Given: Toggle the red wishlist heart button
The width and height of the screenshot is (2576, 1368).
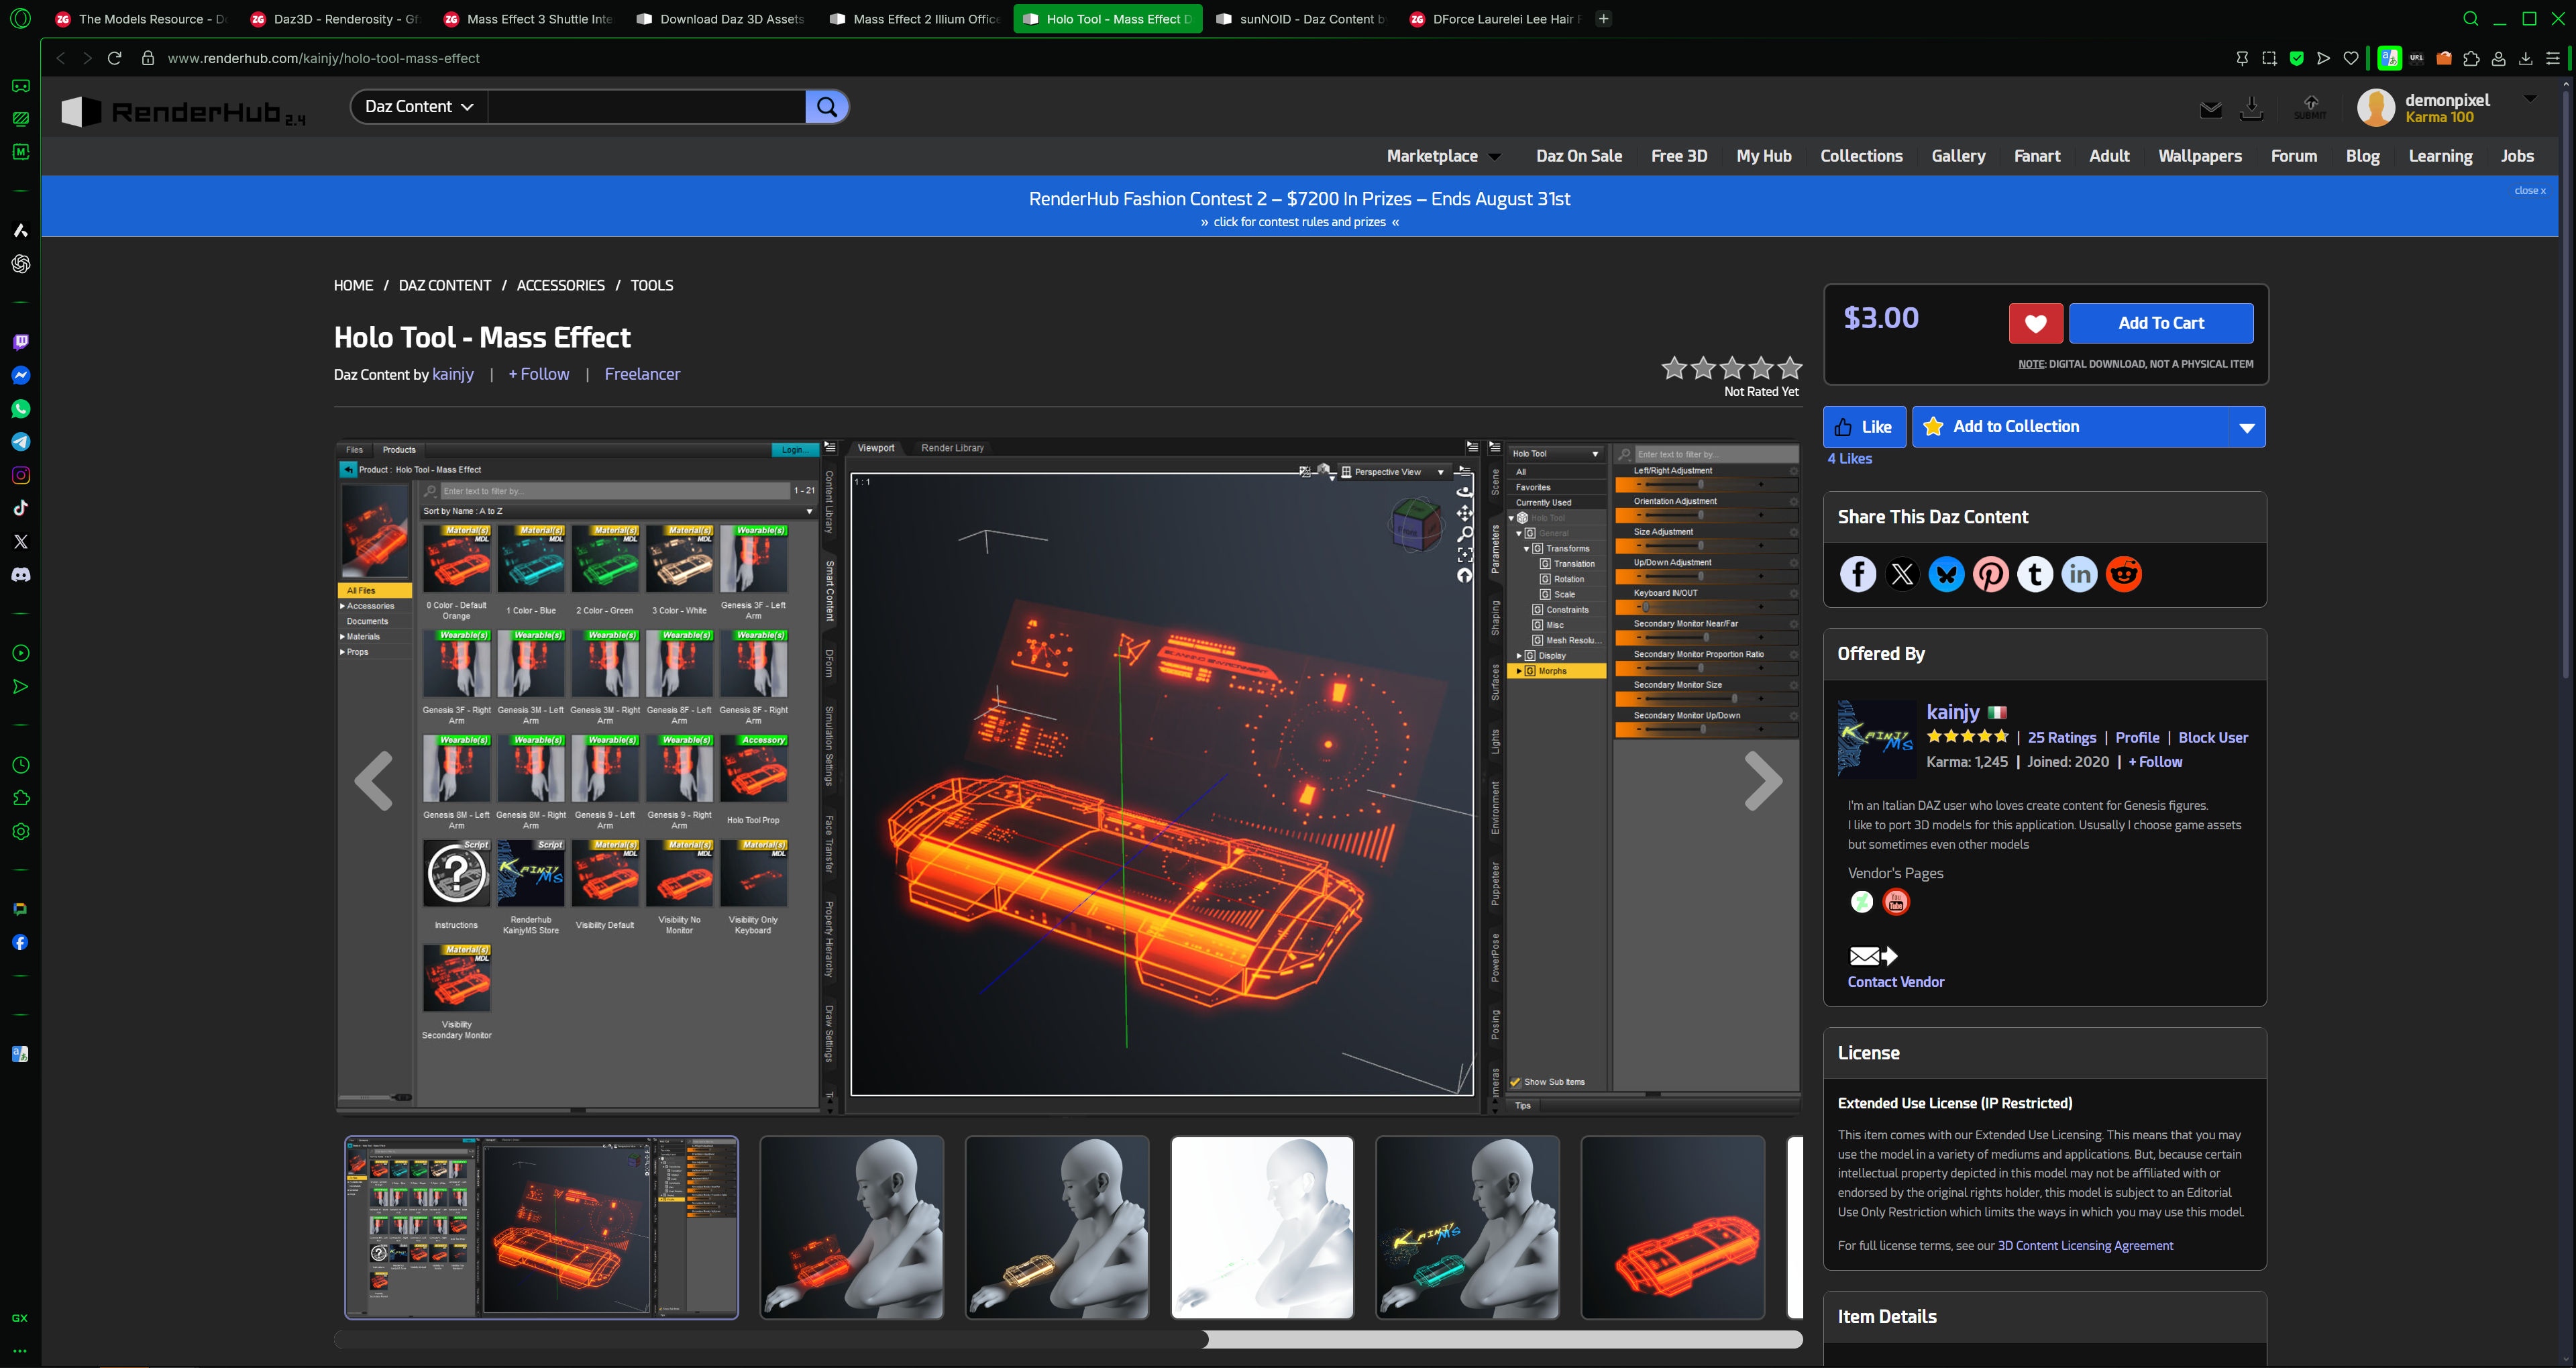Looking at the screenshot, I should [2035, 323].
